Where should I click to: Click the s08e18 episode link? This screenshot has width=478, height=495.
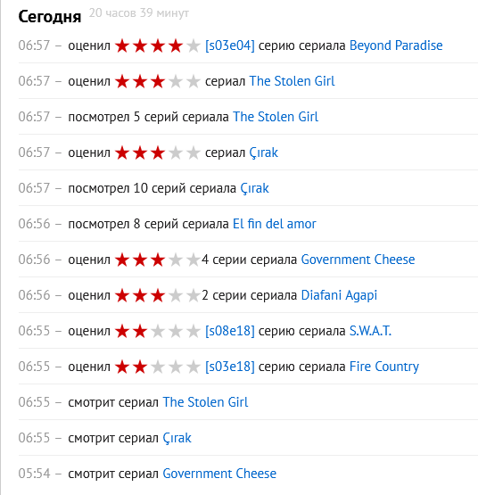pyautogui.click(x=230, y=331)
